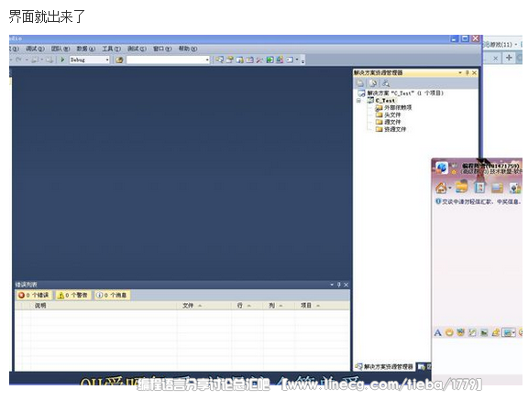Click the green arrow box toolbar icon
Viewport: 528px width, 400px height.
click(269, 59)
